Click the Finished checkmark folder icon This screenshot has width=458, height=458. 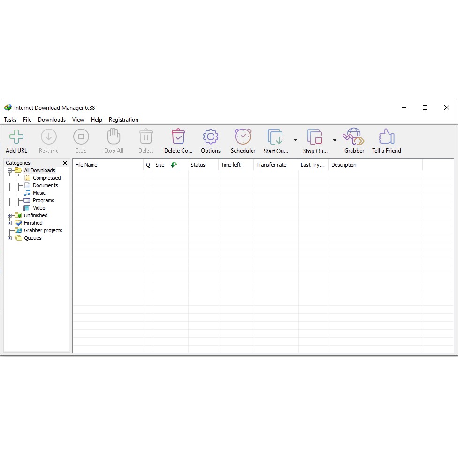18,223
